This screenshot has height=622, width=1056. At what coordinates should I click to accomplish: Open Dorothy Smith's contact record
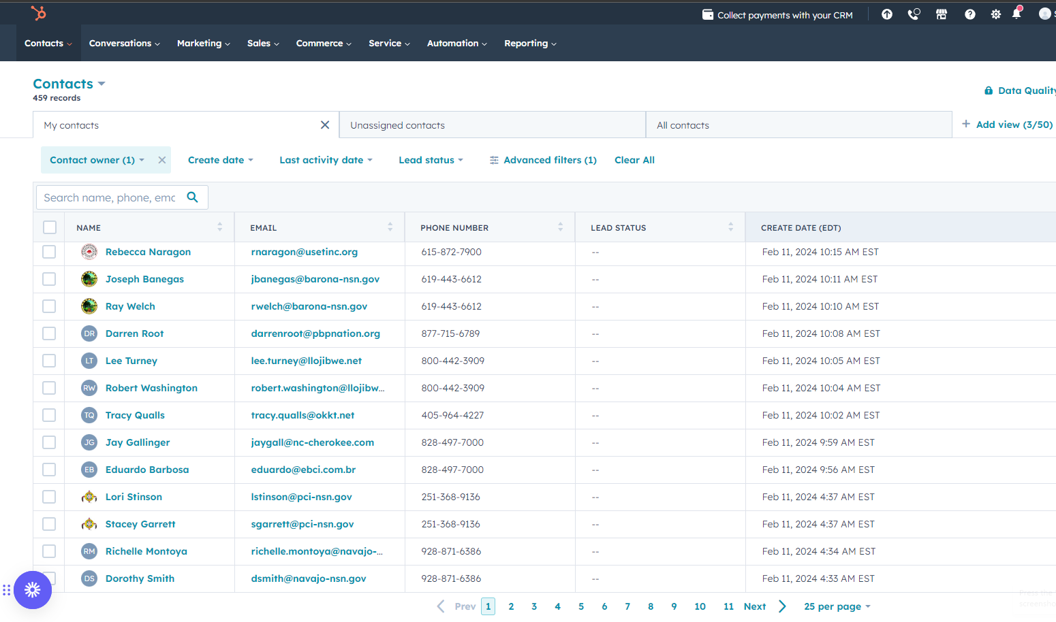[140, 578]
